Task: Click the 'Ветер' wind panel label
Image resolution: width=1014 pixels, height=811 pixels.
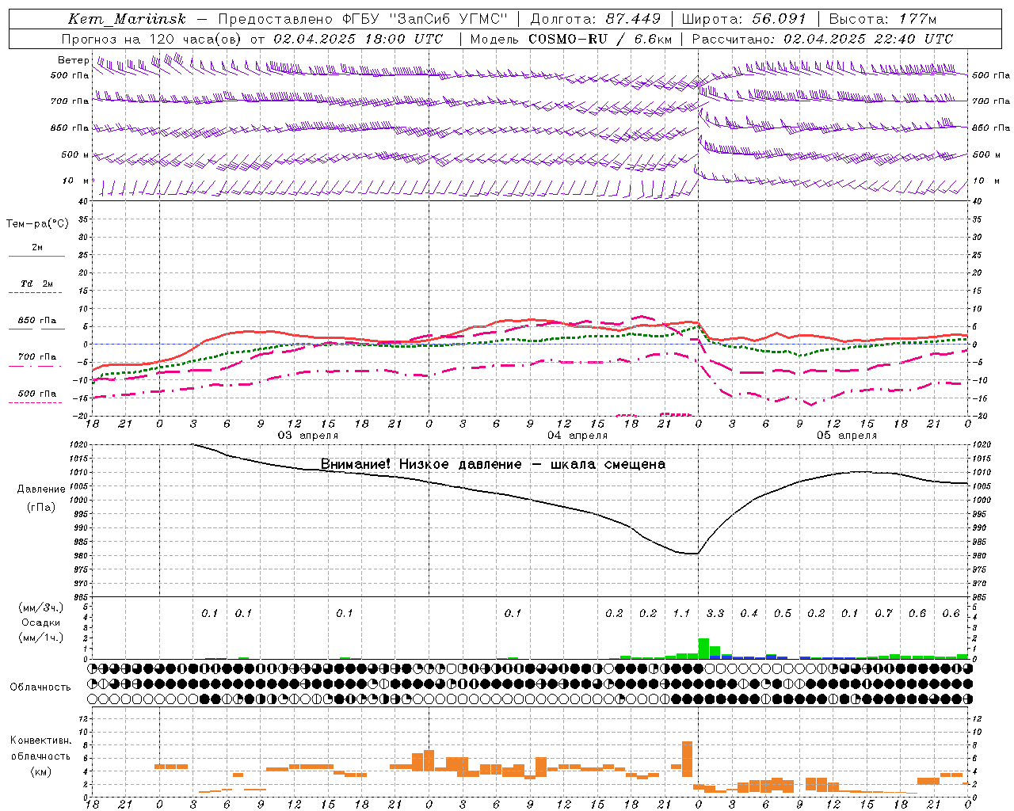Action: (x=74, y=60)
